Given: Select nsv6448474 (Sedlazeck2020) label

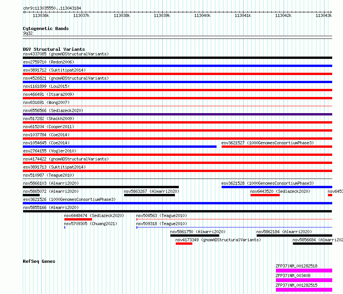Looking at the screenshot, I should pos(94,215).
